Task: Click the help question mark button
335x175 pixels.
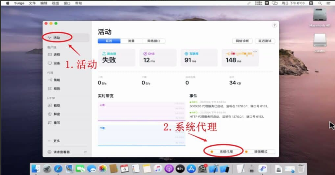Action: 274,25
